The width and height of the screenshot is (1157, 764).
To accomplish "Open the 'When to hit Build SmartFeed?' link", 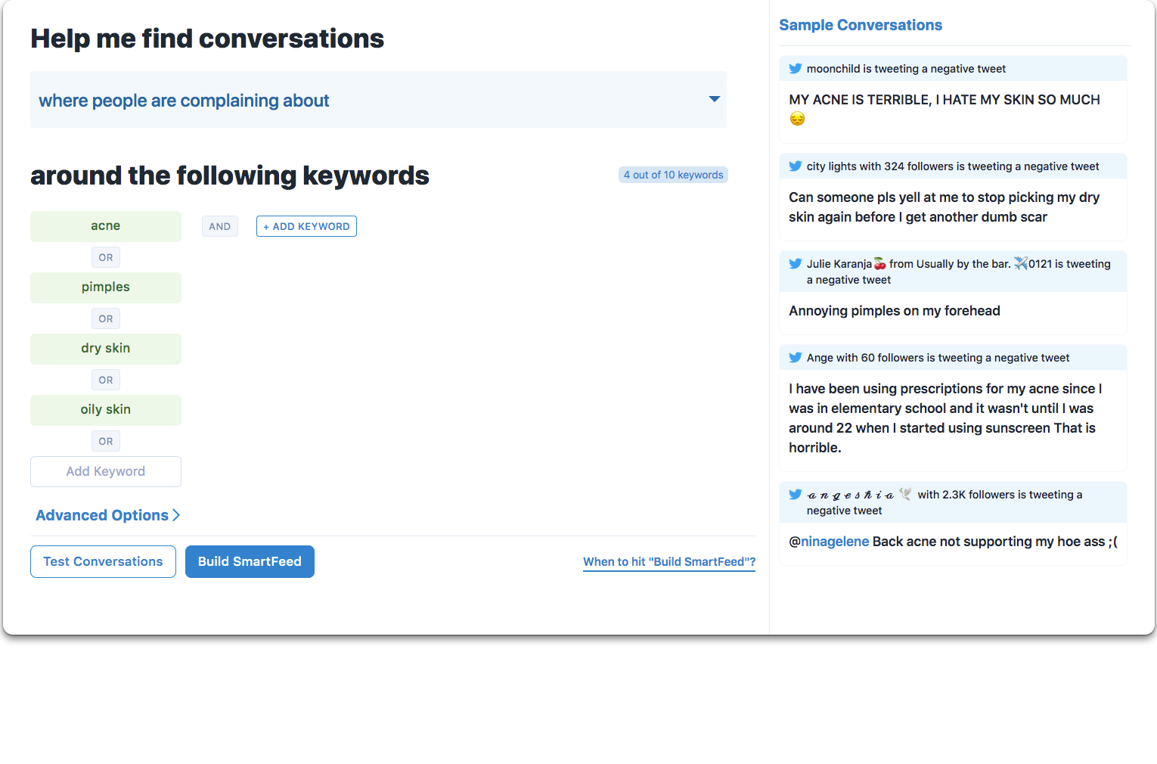I will click(x=669, y=562).
